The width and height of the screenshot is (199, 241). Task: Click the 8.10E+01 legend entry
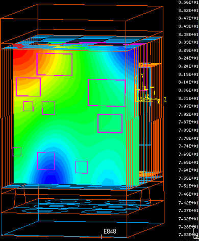click(189, 82)
